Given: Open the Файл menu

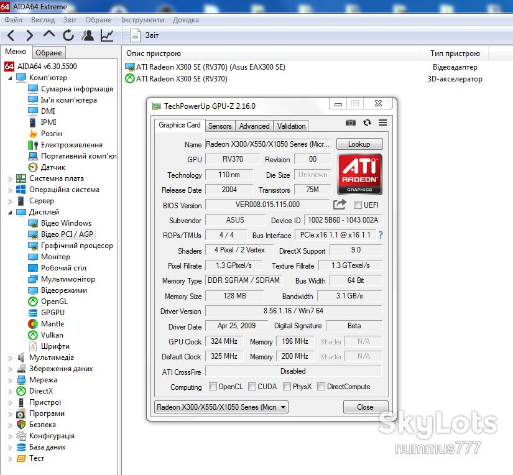Looking at the screenshot, I should pyautogui.click(x=14, y=20).
